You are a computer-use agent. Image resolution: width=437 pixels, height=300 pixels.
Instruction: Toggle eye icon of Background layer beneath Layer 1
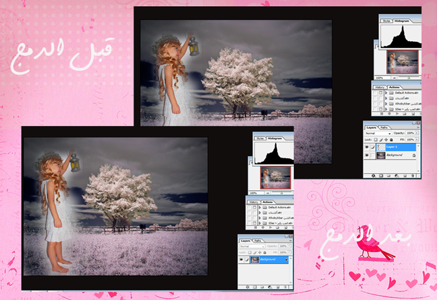point(367,156)
